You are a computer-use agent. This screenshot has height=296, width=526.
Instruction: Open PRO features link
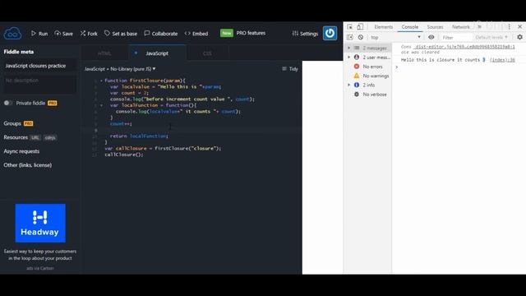coord(251,33)
